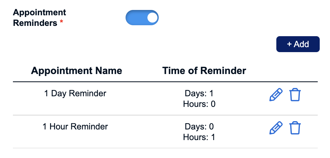Click the word Reminders in the field label
The image size is (330, 158).
pos(35,23)
